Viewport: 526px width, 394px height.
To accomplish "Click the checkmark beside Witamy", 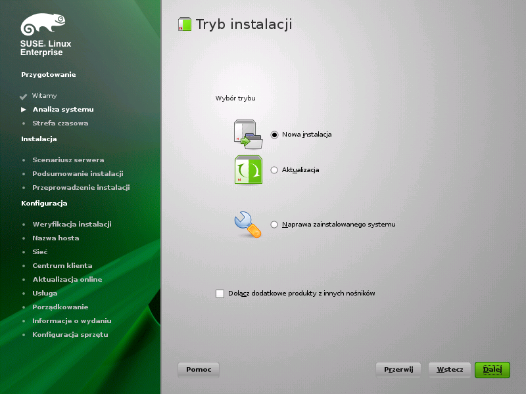I will click(23, 97).
